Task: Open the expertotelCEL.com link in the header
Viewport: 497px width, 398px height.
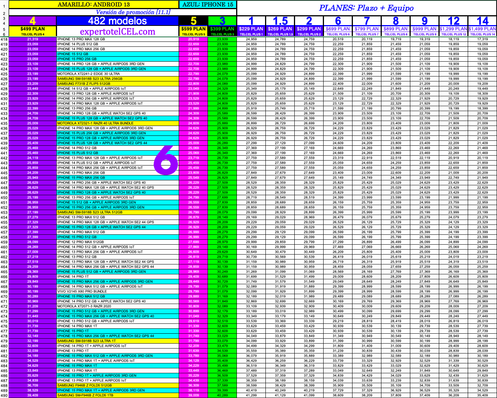Action: pyautogui.click(x=118, y=31)
